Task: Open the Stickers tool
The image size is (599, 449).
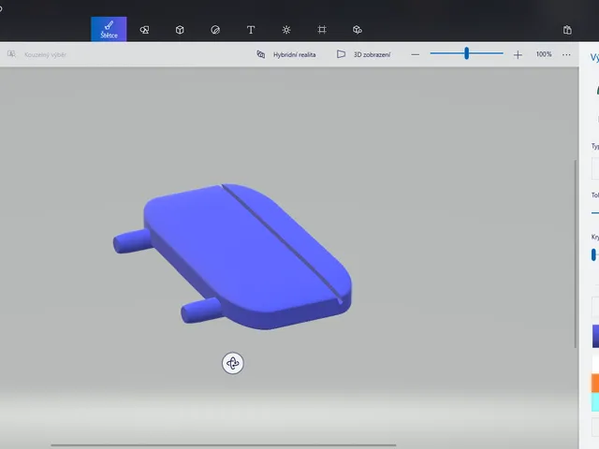Action: click(x=215, y=30)
